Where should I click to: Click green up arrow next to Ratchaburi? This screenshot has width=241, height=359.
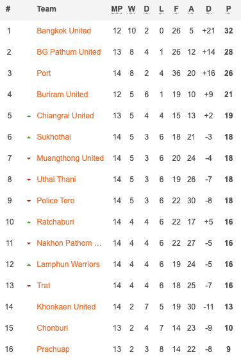[x=29, y=223]
